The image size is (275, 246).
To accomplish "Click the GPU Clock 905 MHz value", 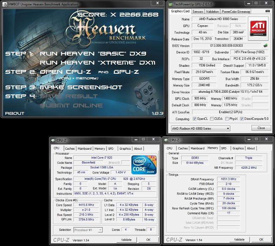I will [x=200, y=98].
